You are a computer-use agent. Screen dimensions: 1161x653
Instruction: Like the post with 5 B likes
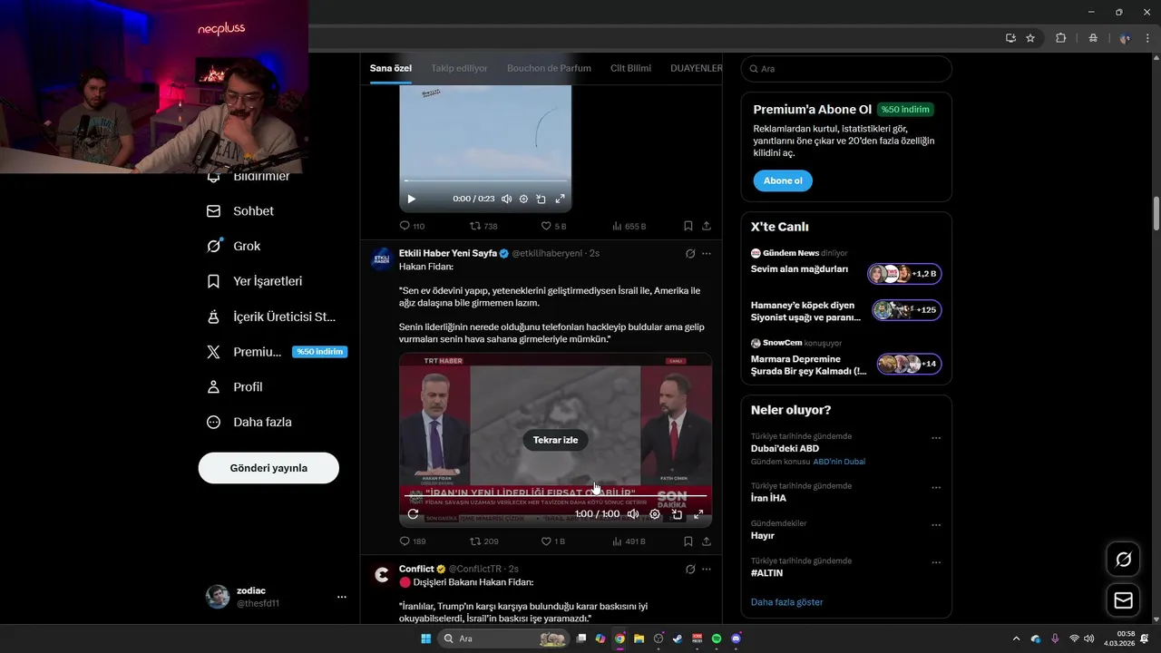point(553,226)
